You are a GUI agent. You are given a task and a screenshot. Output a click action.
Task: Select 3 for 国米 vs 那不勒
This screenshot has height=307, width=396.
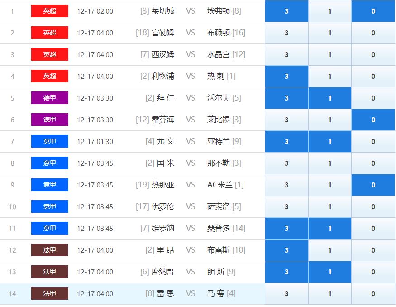[x=286, y=163]
